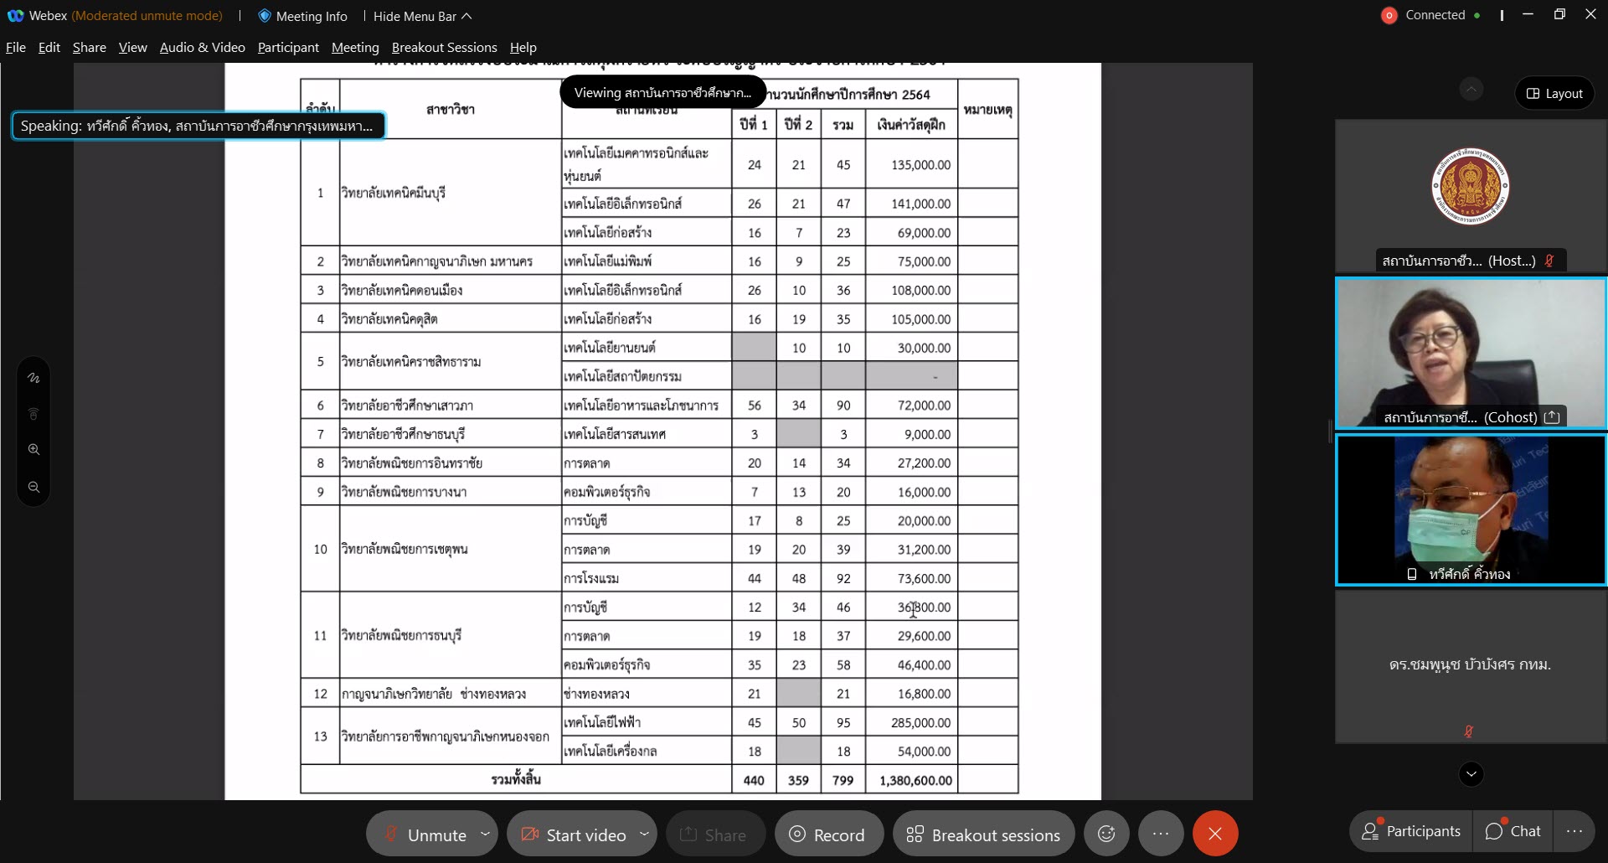Open the reactions smiley button
1608x863 pixels.
point(1106,834)
